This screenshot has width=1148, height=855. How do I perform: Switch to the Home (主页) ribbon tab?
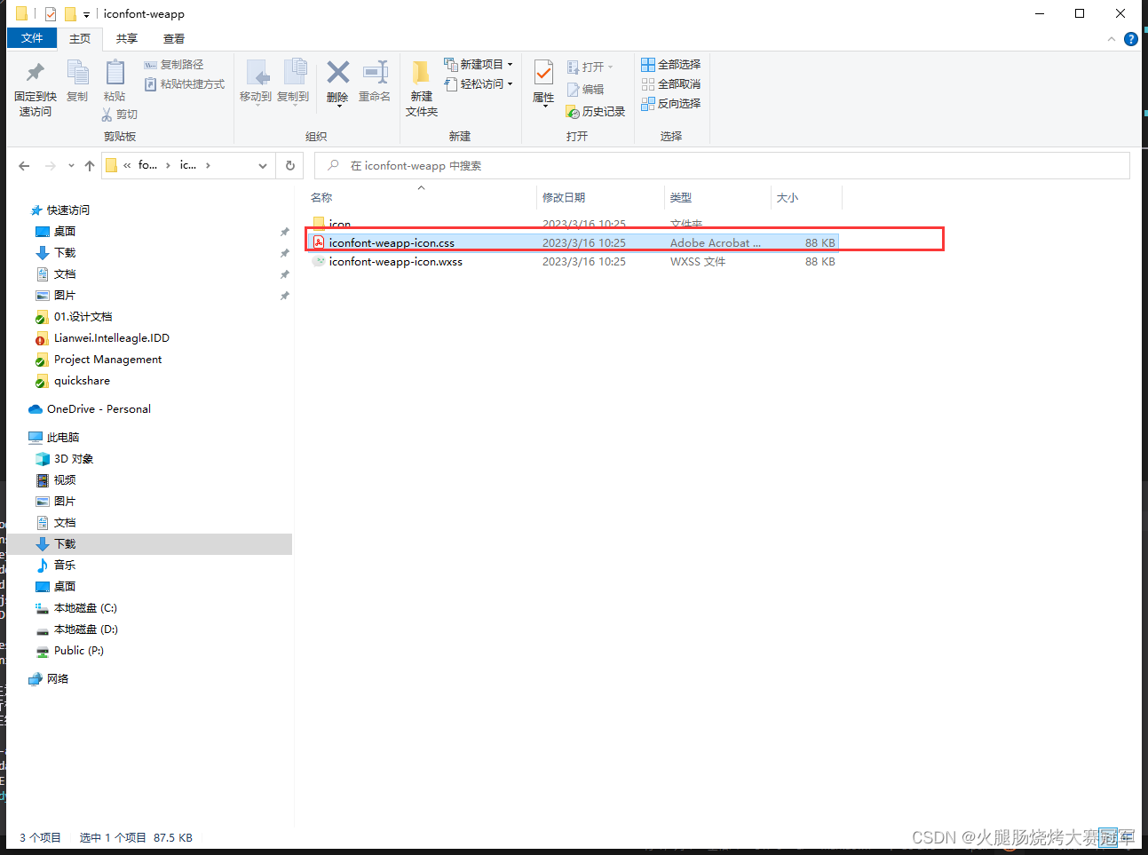pyautogui.click(x=80, y=39)
